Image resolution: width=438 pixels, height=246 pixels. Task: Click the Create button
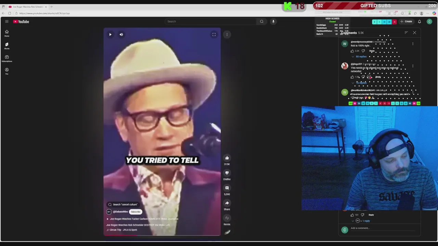(x=406, y=22)
